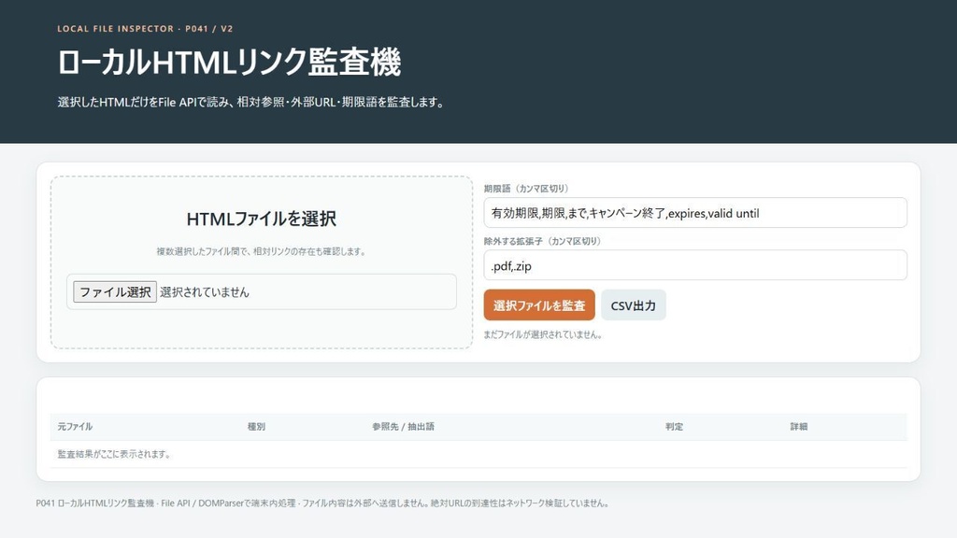Click the まだファイルが選択されていません status message
The image size is (957, 538).
click(543, 334)
